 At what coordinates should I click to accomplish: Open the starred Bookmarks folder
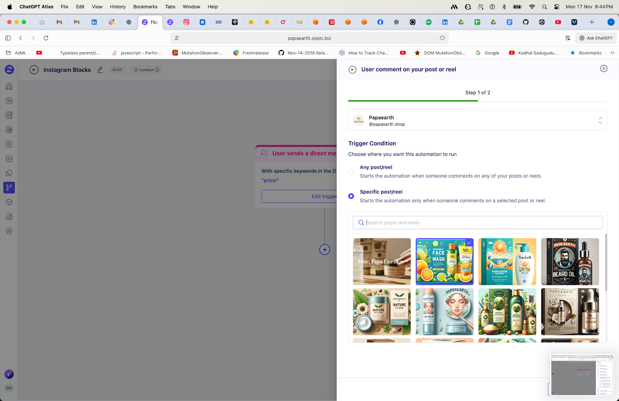point(586,53)
